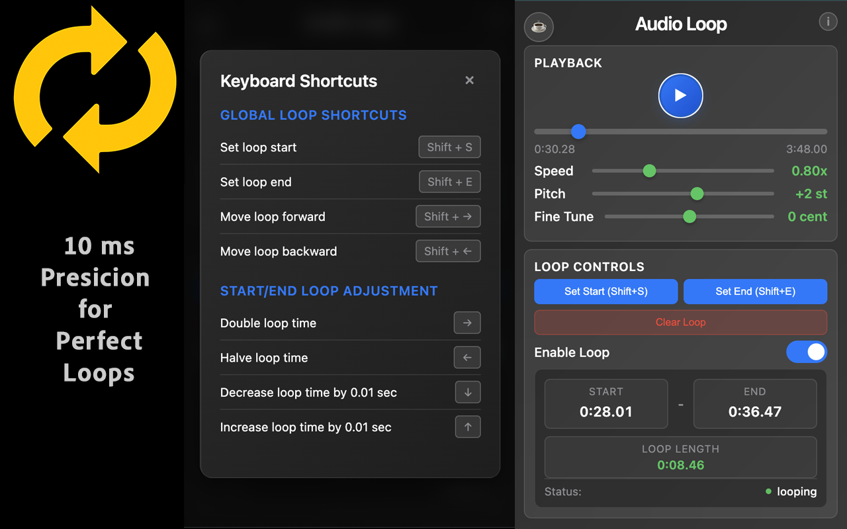Click the Keyboard Shortcuts dialog title
Image resolution: width=847 pixels, height=529 pixels.
click(x=298, y=81)
